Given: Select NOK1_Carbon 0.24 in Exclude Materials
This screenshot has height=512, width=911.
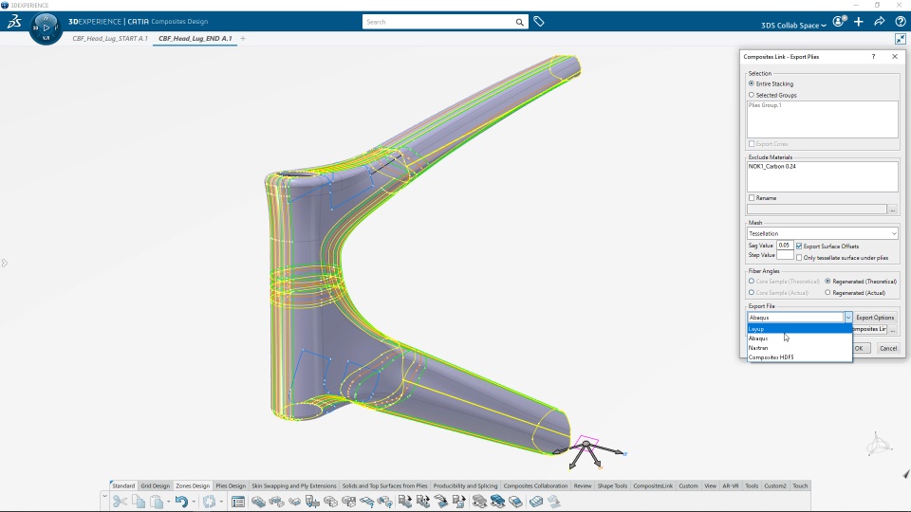Looking at the screenshot, I should click(772, 167).
